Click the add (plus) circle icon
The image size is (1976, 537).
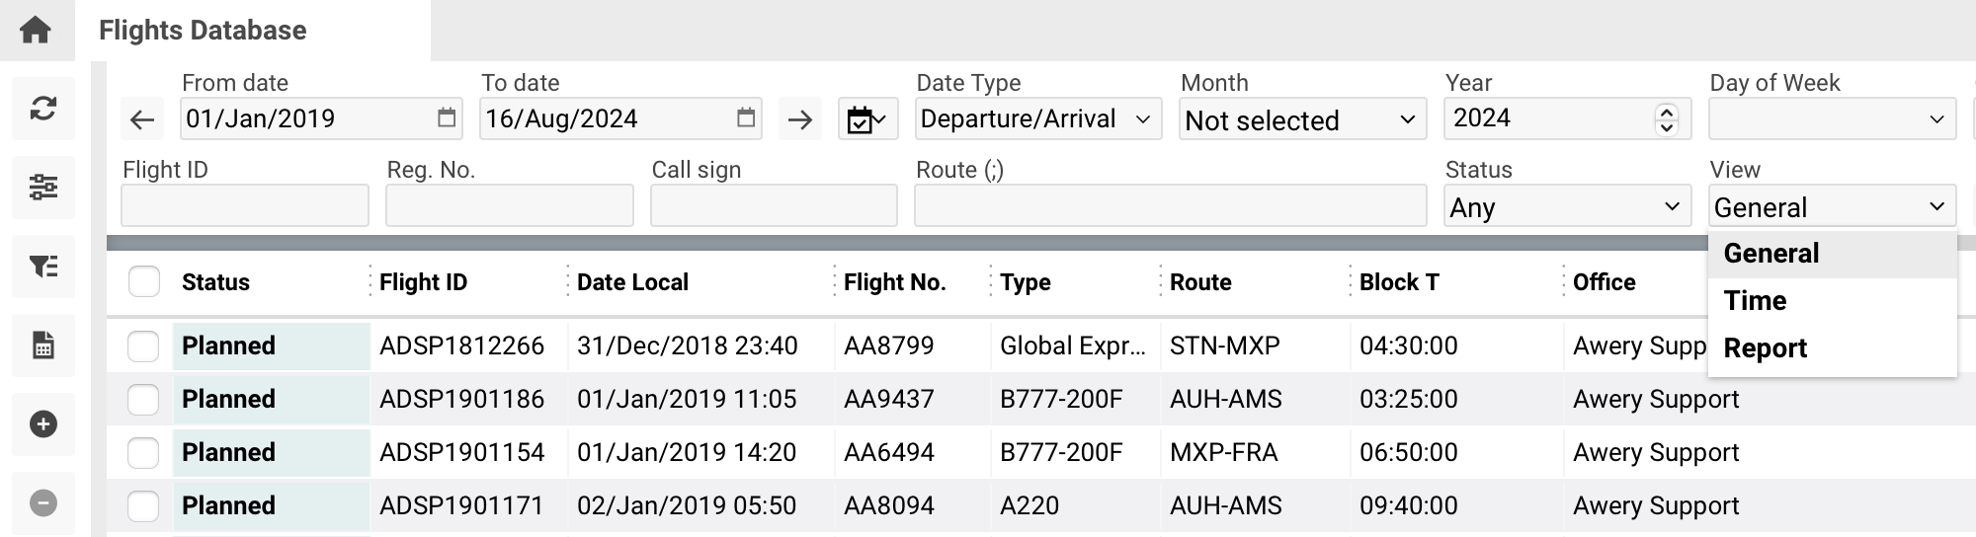[x=43, y=424]
